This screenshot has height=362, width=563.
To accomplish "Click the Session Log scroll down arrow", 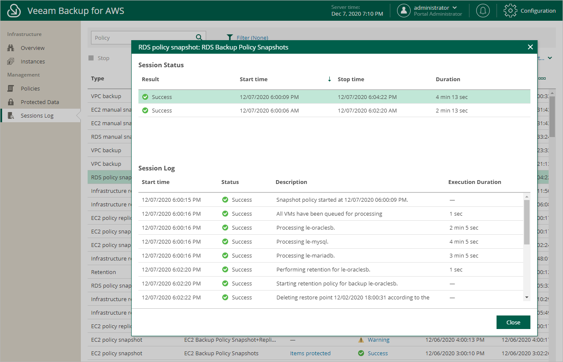I will pos(527,298).
